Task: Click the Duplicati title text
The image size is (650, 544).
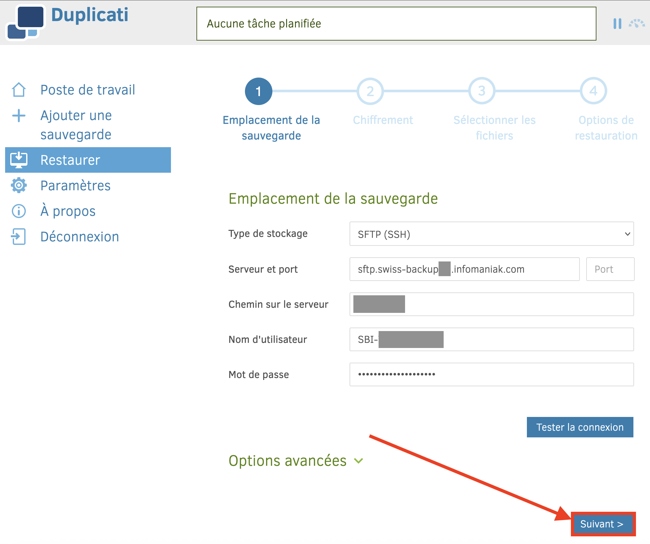Action: coord(90,15)
